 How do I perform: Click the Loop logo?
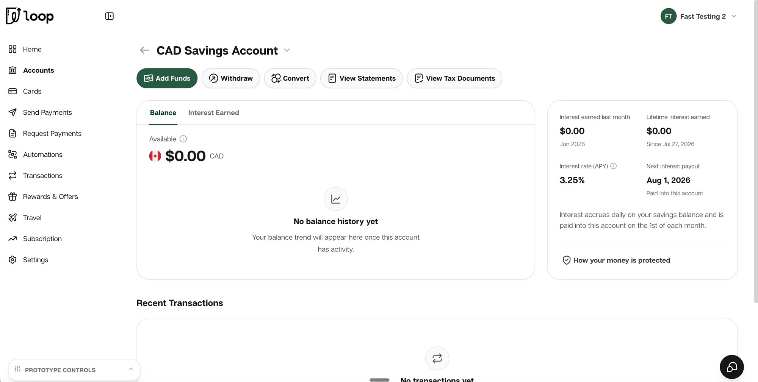[x=30, y=16]
